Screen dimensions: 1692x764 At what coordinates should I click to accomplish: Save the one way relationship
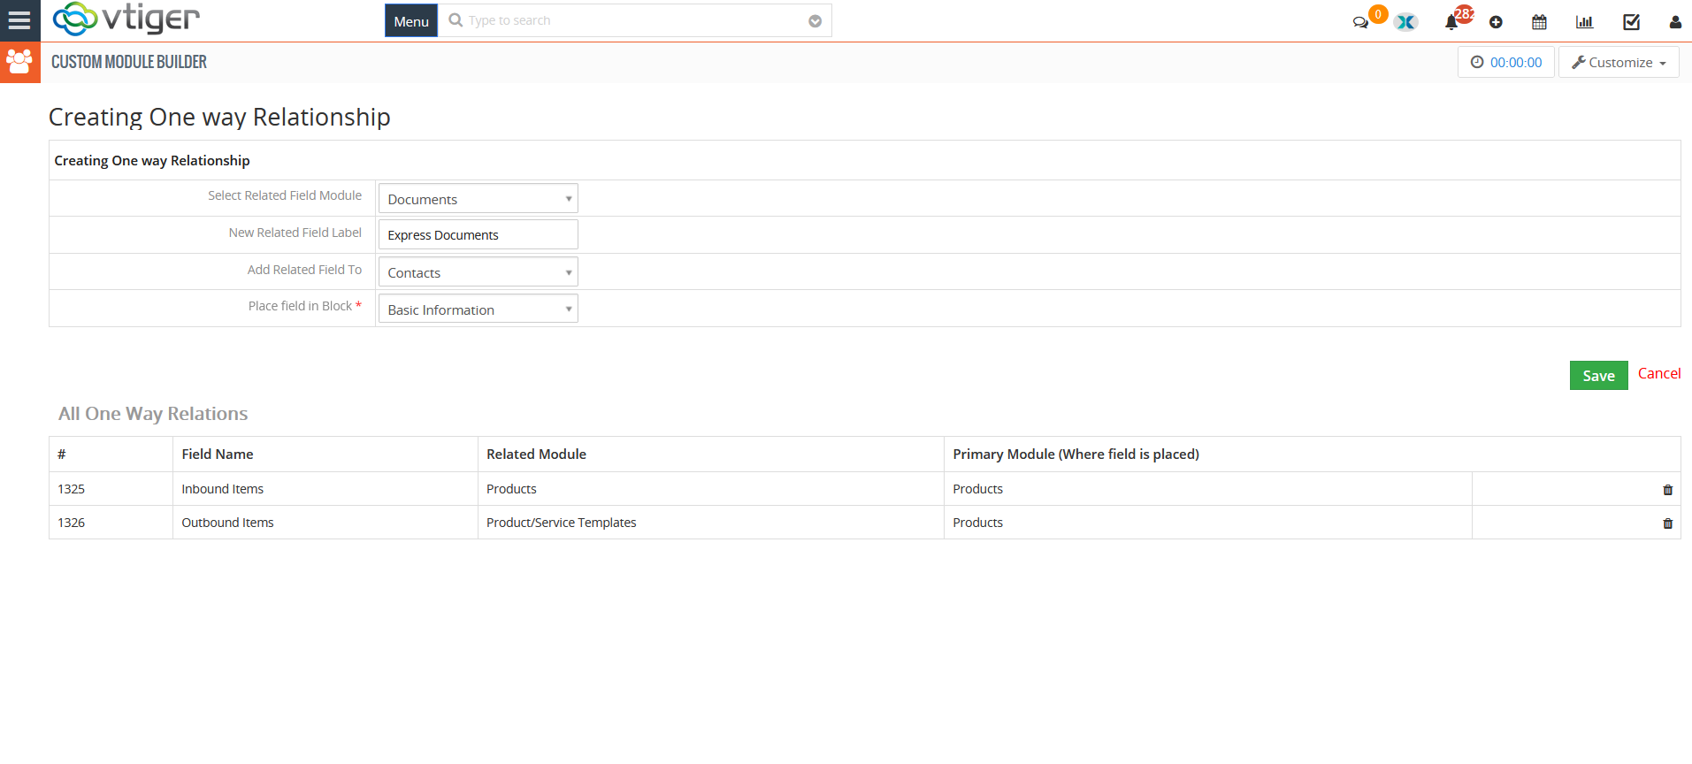click(1599, 376)
